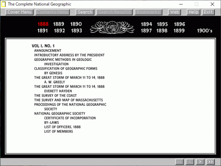Select year 1891
Viewport: 221px width, 166px height.
tap(42, 31)
